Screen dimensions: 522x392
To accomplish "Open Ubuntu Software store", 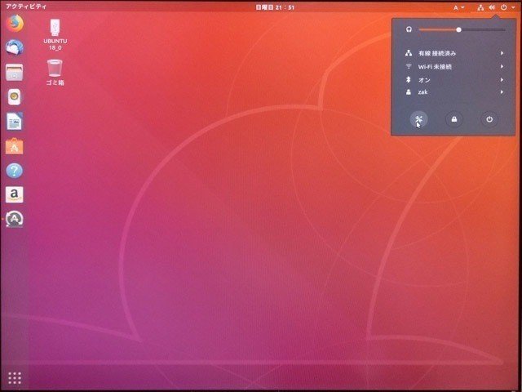I will [15, 146].
